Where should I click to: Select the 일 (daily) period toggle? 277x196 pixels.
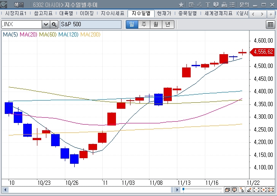[131, 24]
